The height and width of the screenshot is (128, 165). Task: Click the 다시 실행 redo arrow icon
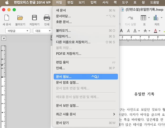pos(130,18)
